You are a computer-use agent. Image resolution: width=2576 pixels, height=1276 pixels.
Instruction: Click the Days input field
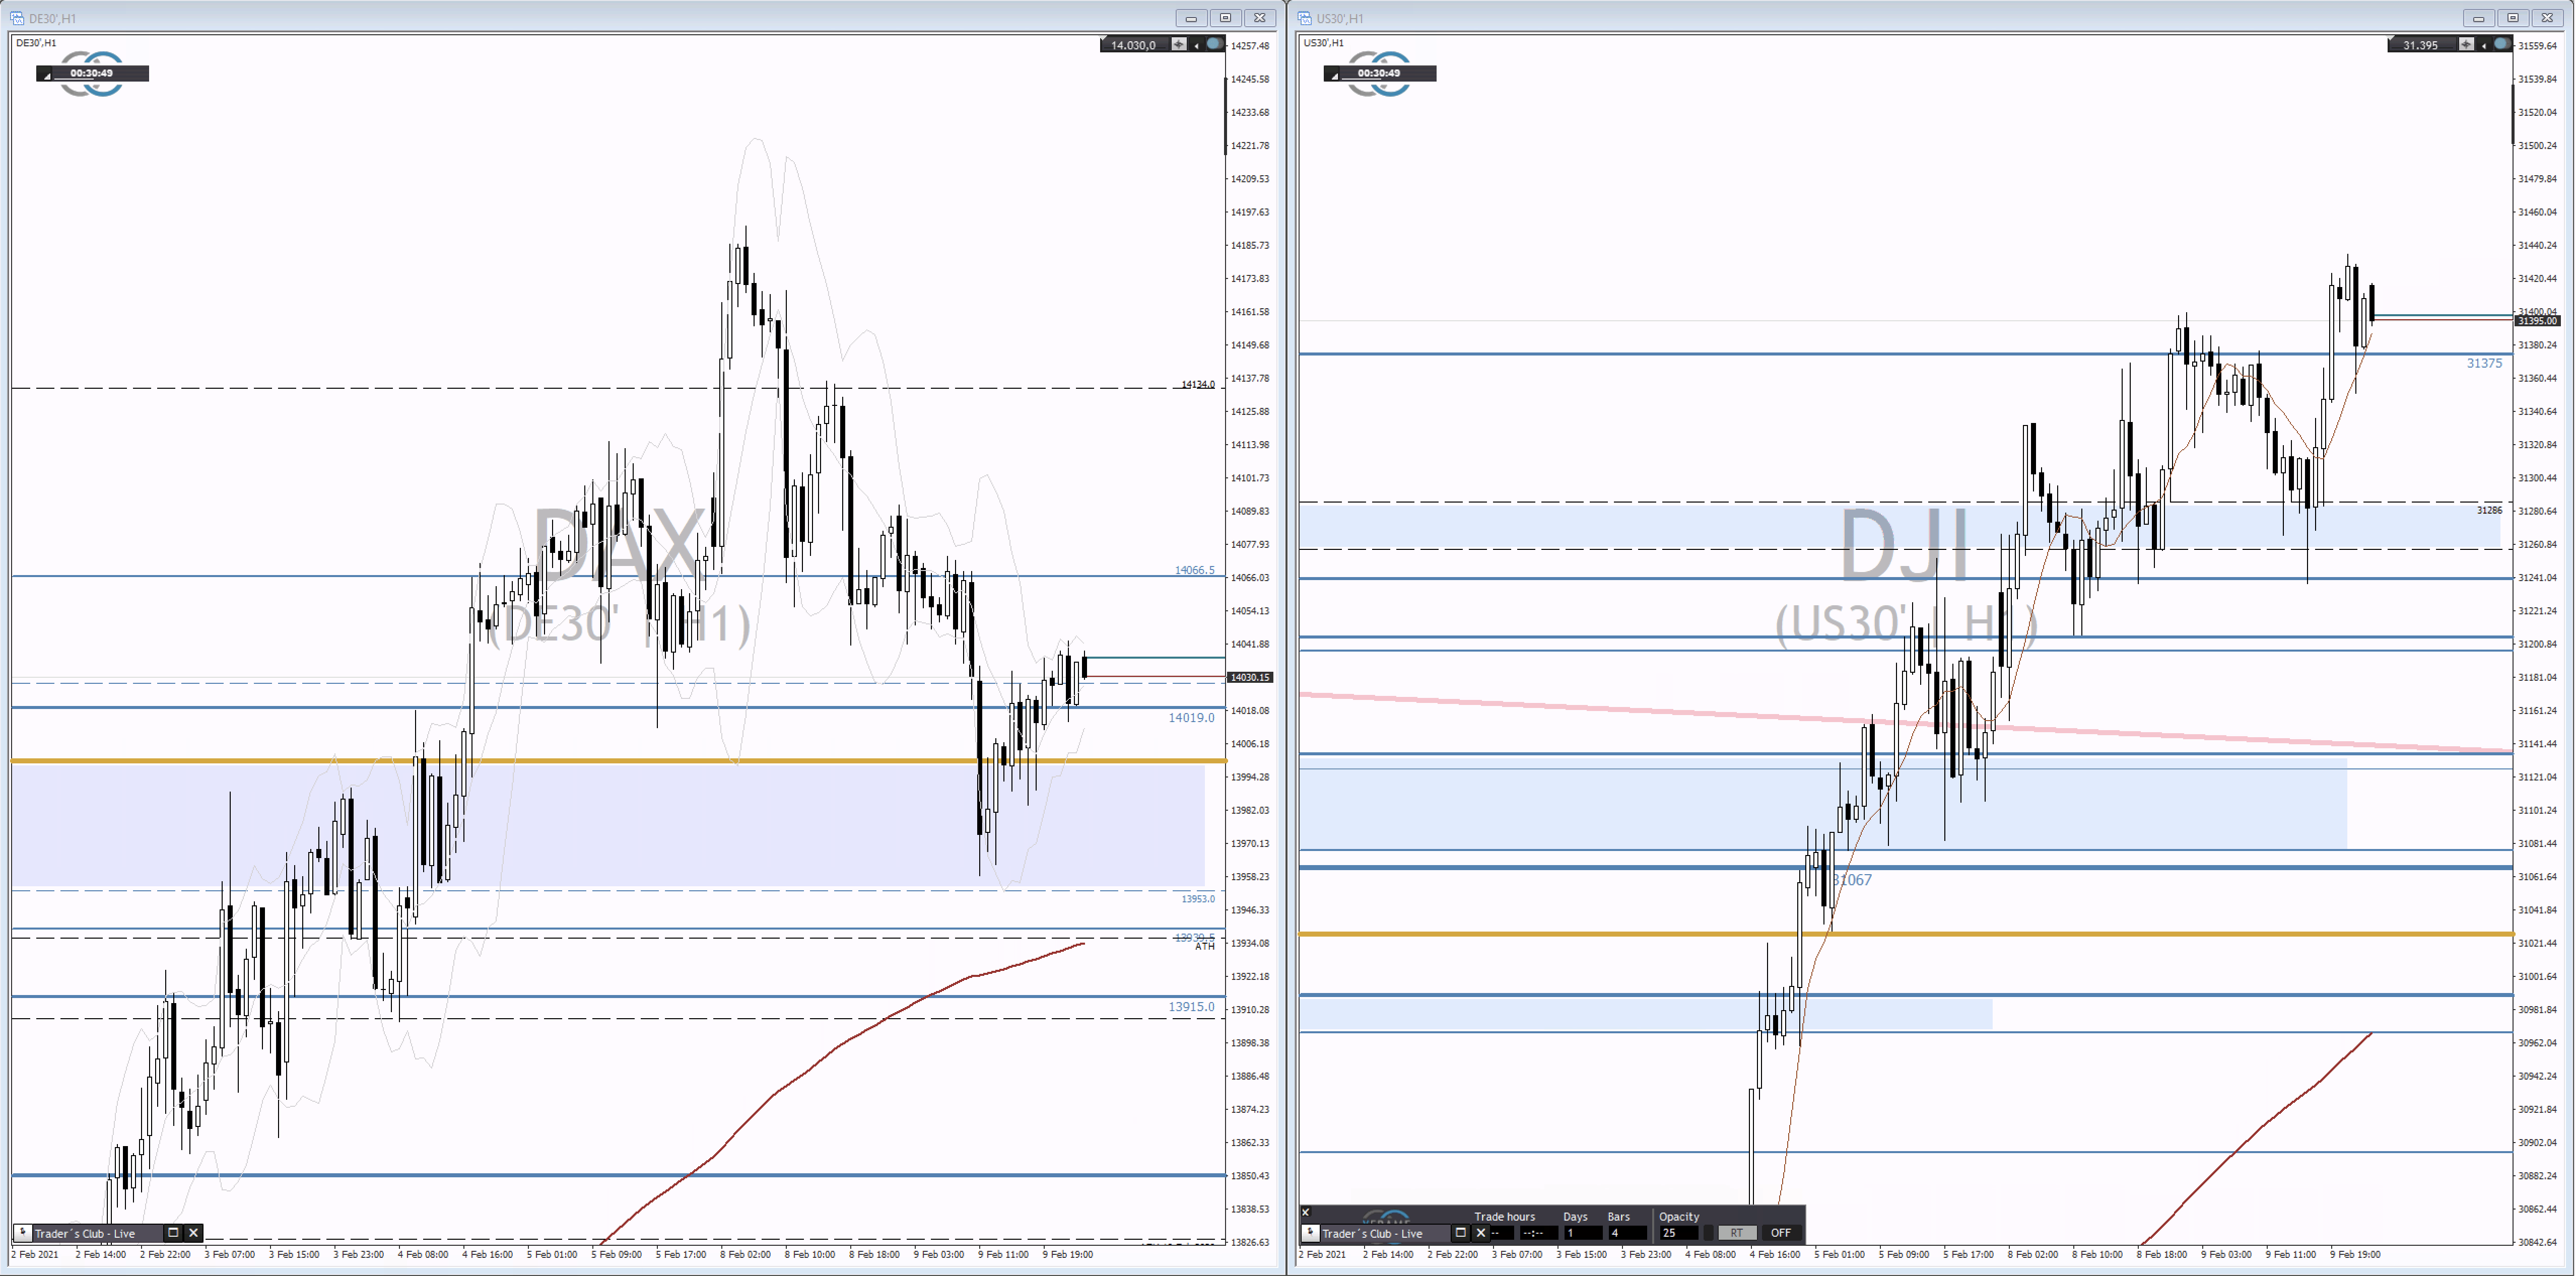1583,1233
